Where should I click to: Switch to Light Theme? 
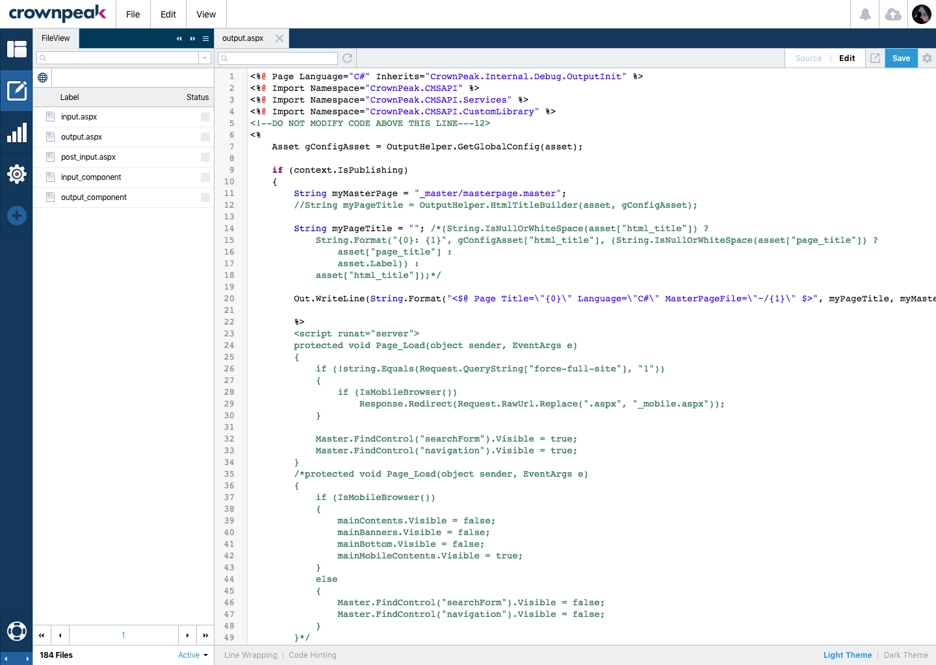pyautogui.click(x=848, y=655)
